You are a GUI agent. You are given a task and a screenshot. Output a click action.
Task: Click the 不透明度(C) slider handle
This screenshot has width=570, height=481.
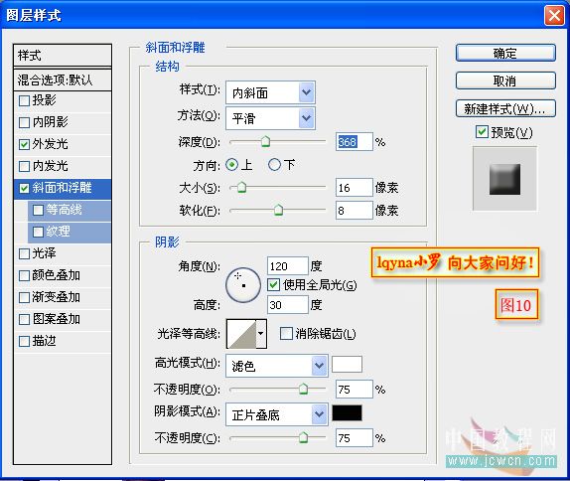(303, 437)
